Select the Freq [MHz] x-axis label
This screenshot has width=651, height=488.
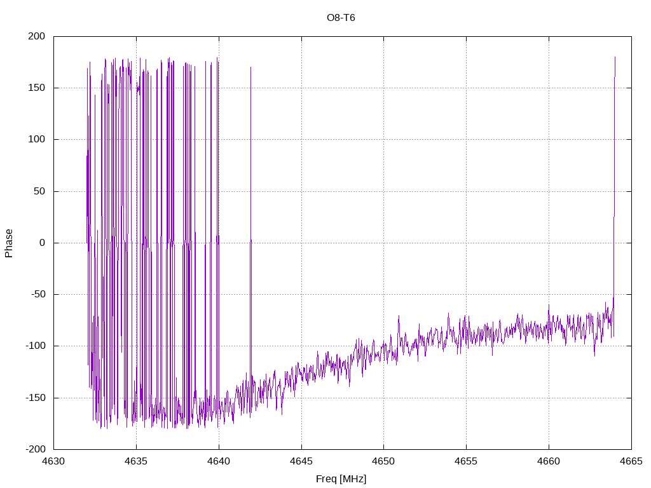coord(341,479)
